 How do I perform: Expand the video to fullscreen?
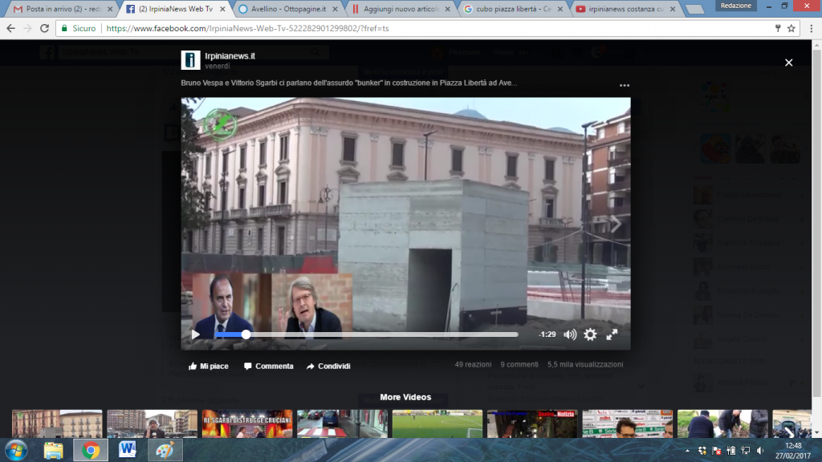click(612, 334)
